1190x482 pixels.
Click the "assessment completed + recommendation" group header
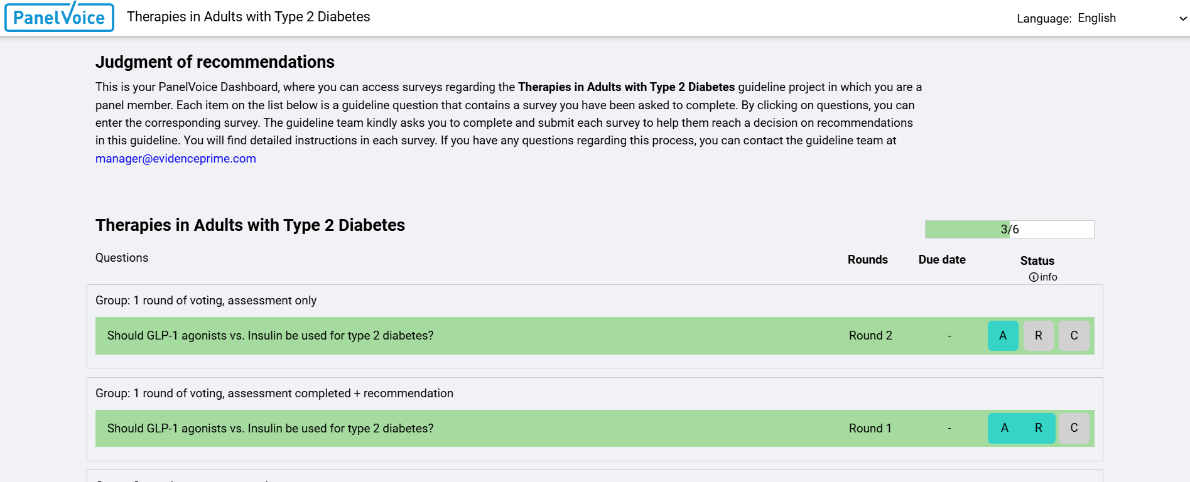tap(274, 394)
